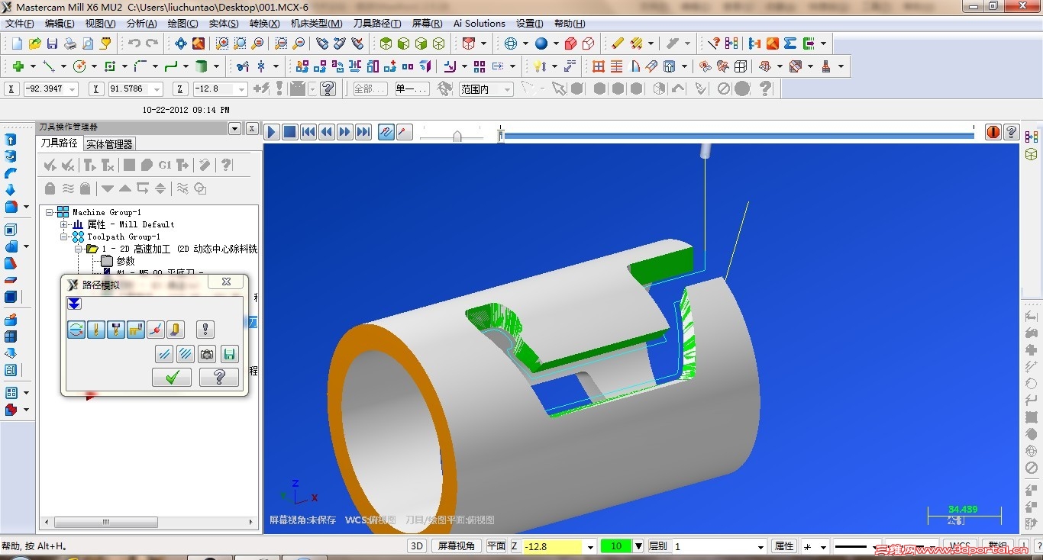Open the Ai Solutions menu
Viewport: 1043px width, 560px height.
click(x=479, y=24)
